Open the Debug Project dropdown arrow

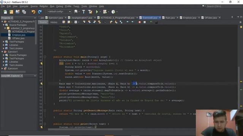click(x=108, y=12)
